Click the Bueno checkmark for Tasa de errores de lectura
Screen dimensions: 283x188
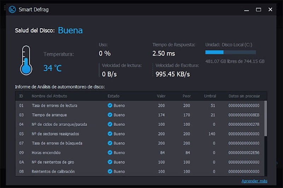pos(110,105)
